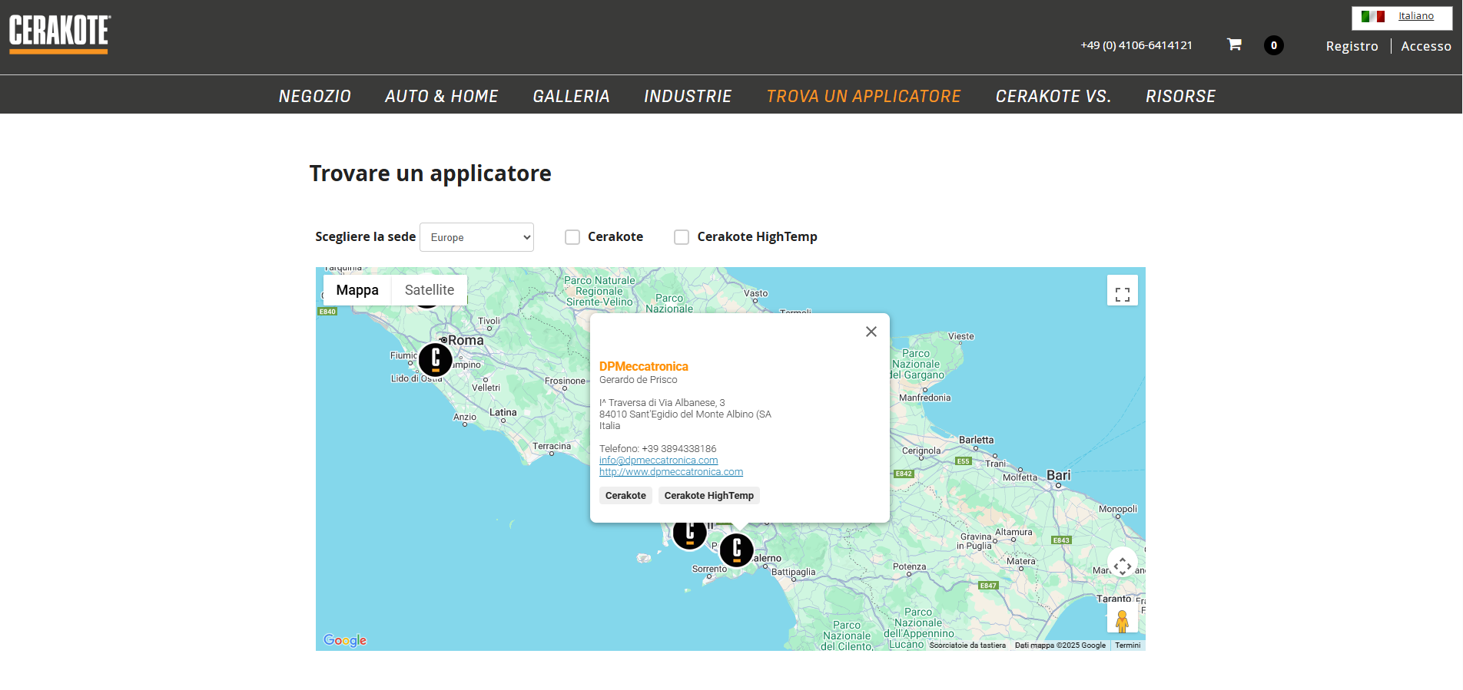Open the www.dpmeccatronica.com website link

671,472
